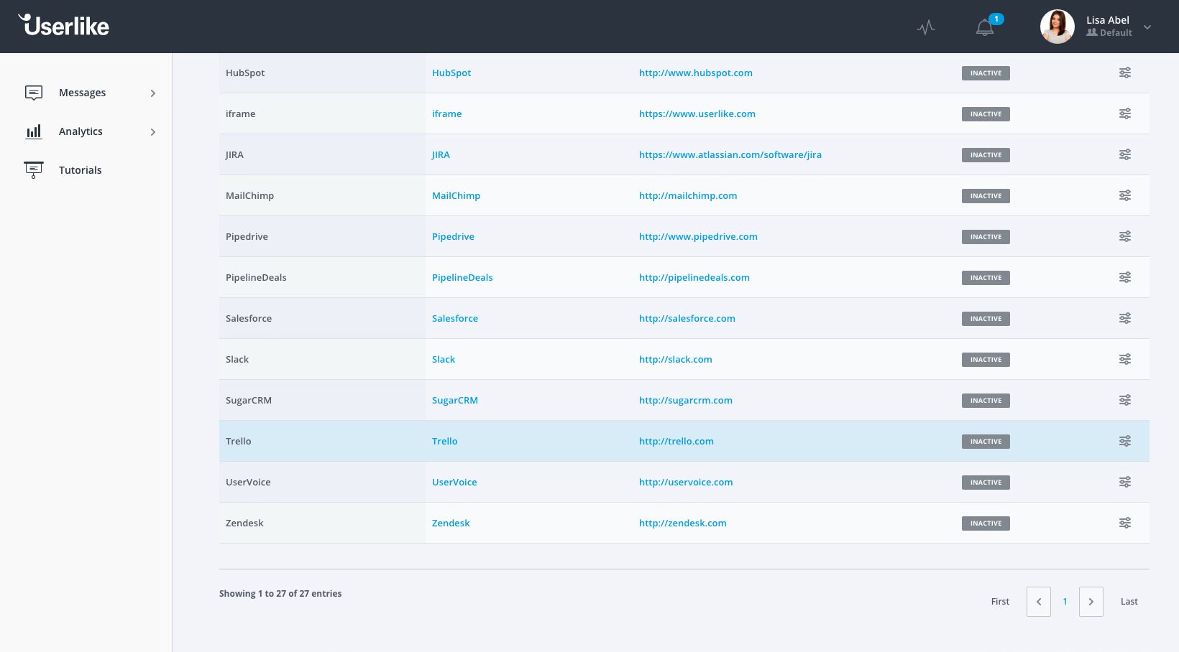Open the Pipedrive add-on link
This screenshot has height=652, width=1179.
pos(453,236)
